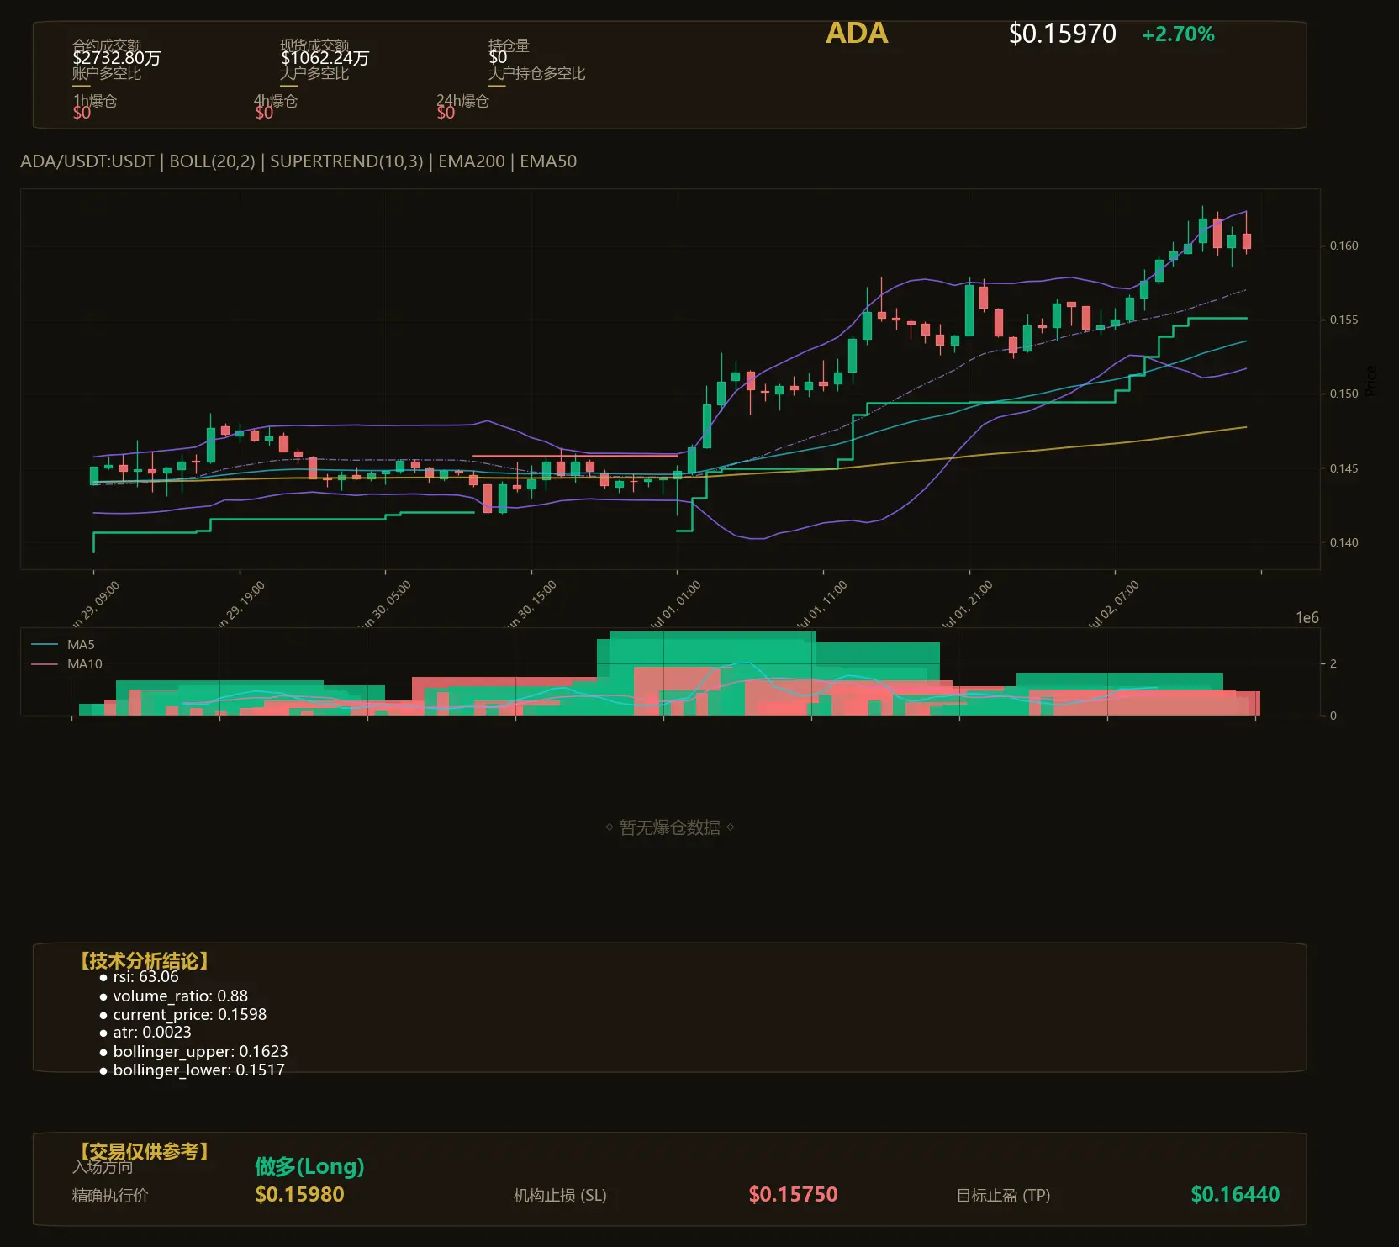
Task: Click the 4h爆仓 liquidation label
Action: tap(276, 101)
